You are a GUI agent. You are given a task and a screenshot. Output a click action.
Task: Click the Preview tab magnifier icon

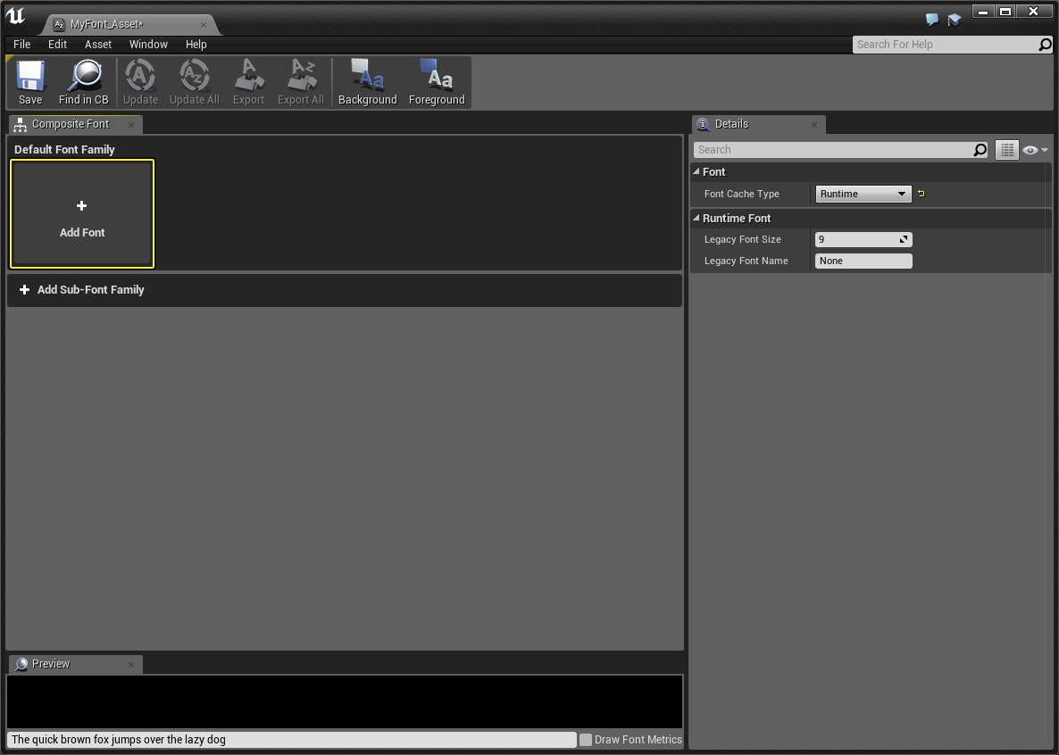[21, 665]
